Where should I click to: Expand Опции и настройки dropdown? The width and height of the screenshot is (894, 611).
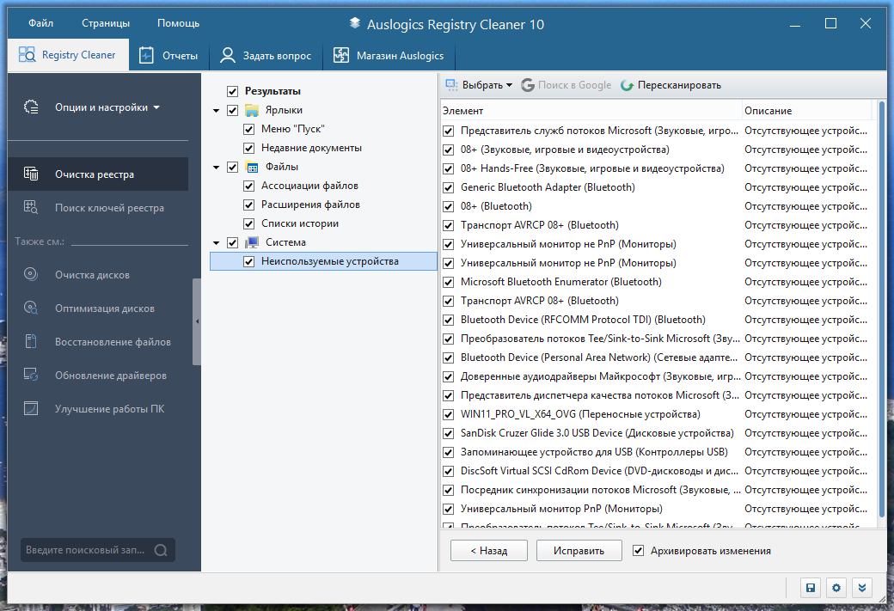[107, 107]
